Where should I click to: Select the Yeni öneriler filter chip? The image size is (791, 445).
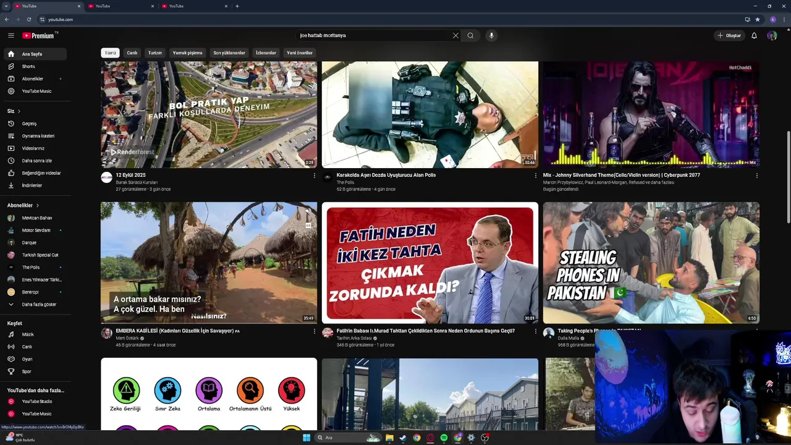[x=300, y=53]
